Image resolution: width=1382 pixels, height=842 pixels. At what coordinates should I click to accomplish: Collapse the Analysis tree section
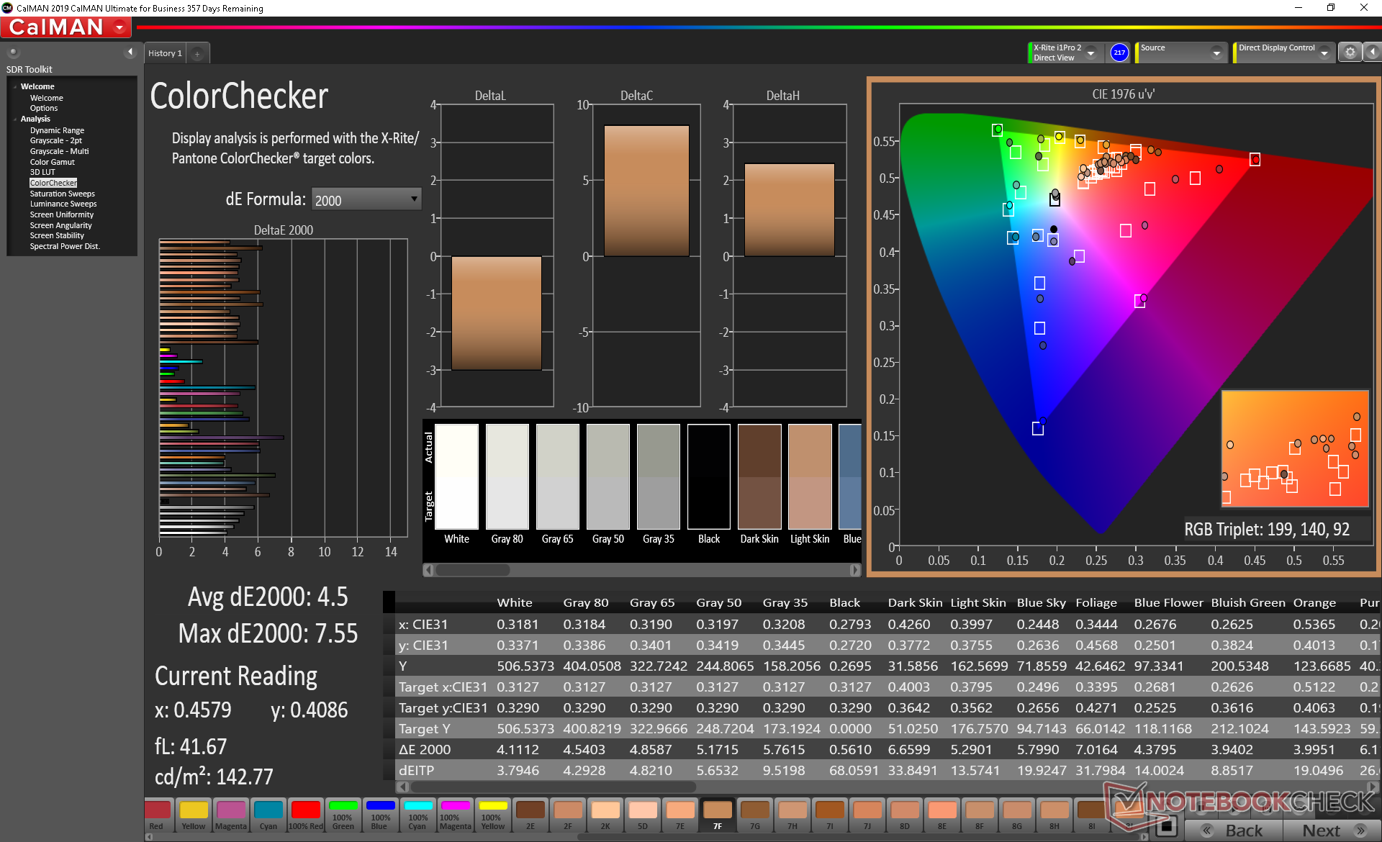[x=15, y=119]
